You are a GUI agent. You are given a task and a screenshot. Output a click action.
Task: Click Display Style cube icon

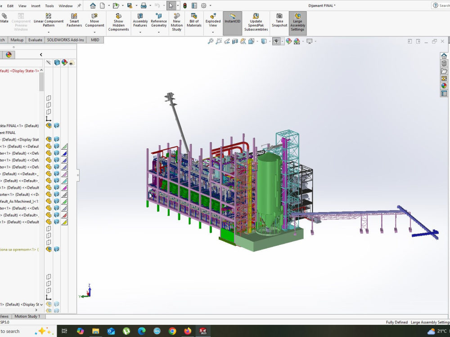coord(264,41)
